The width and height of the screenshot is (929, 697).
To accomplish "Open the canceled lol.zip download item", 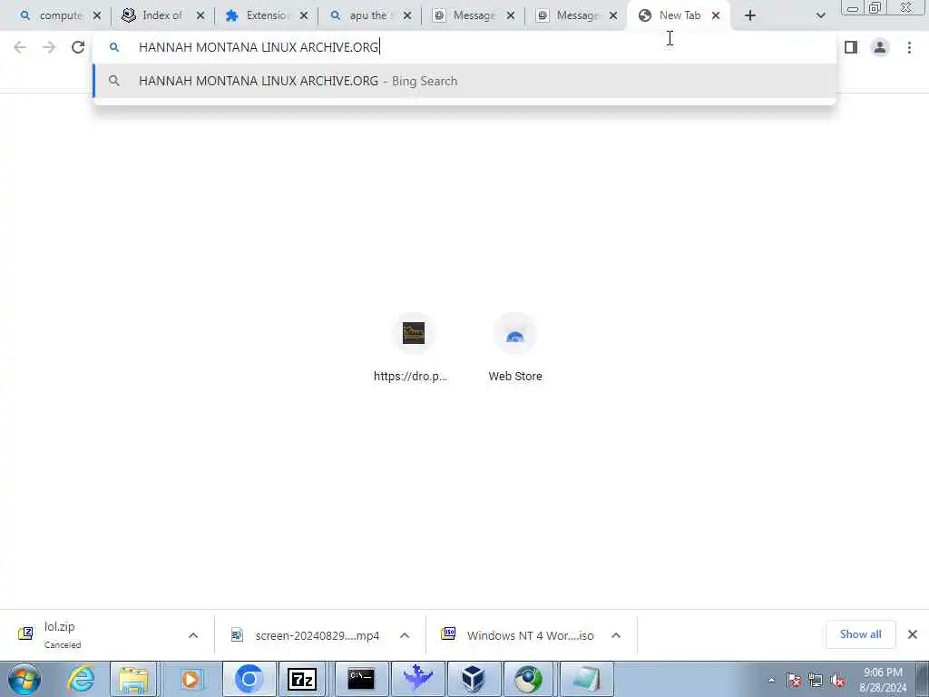I will (94, 634).
